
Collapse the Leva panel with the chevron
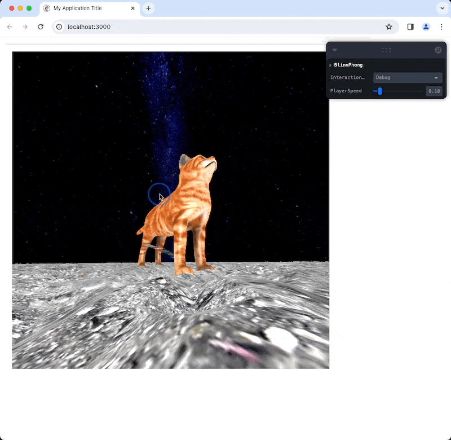[335, 50]
